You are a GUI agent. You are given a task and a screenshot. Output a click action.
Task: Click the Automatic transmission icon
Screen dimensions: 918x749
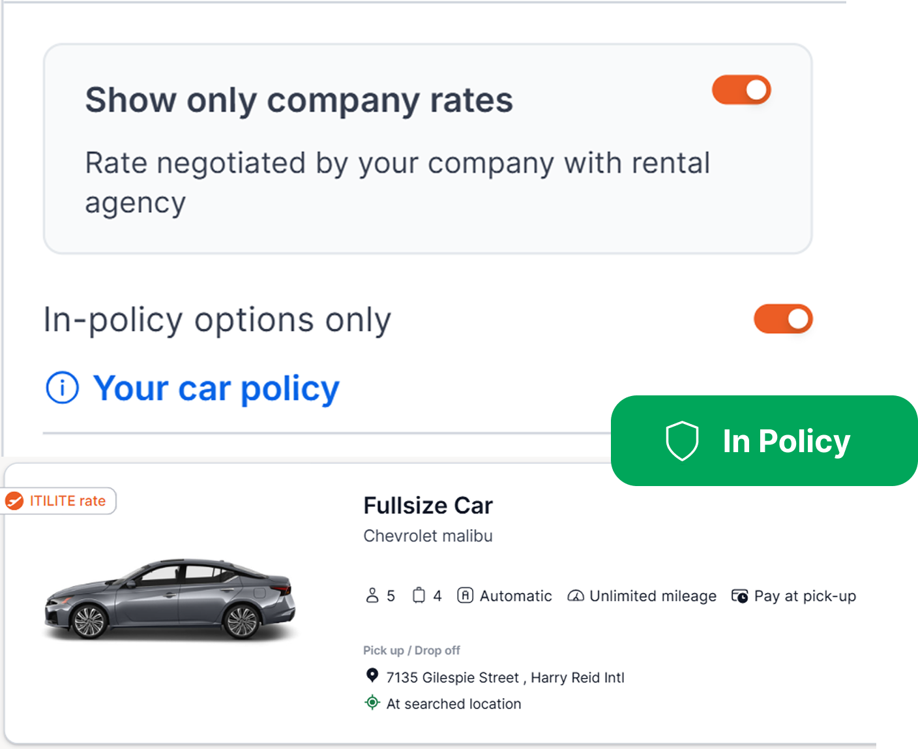[465, 596]
